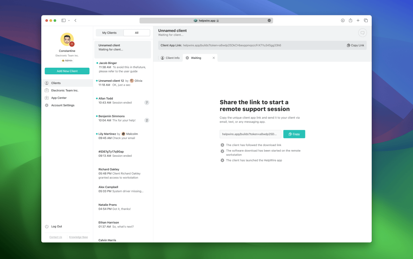Click the Electronic Team briefcase icon
413x259 pixels.
click(x=46, y=91)
